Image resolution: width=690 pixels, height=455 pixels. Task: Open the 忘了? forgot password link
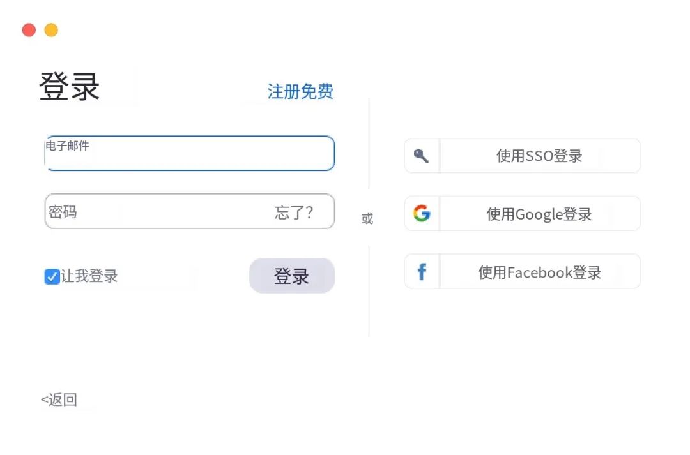click(x=293, y=213)
